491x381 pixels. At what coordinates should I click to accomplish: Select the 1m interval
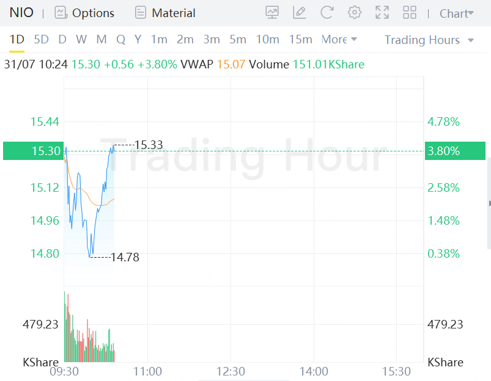pos(159,40)
